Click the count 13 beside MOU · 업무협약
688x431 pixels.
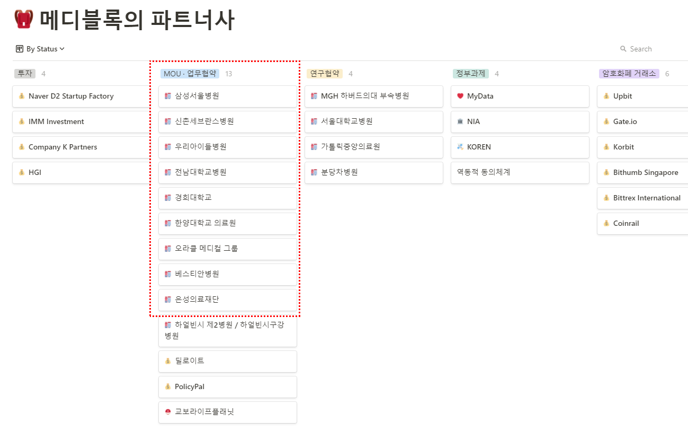pyautogui.click(x=229, y=74)
